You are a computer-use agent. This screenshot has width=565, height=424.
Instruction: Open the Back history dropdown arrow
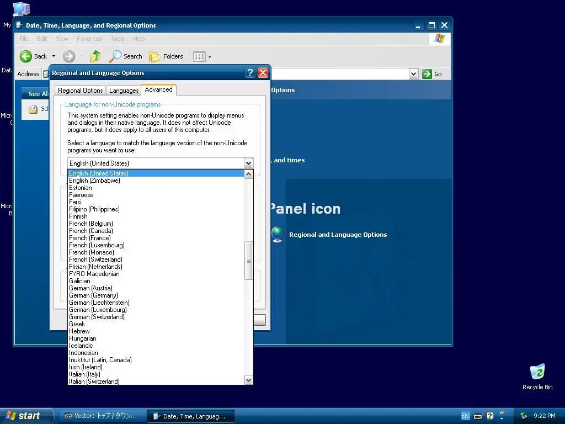coord(54,56)
